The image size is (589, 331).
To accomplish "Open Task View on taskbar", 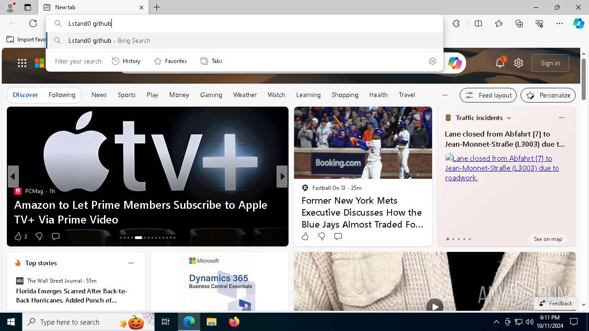I will coord(166,322).
